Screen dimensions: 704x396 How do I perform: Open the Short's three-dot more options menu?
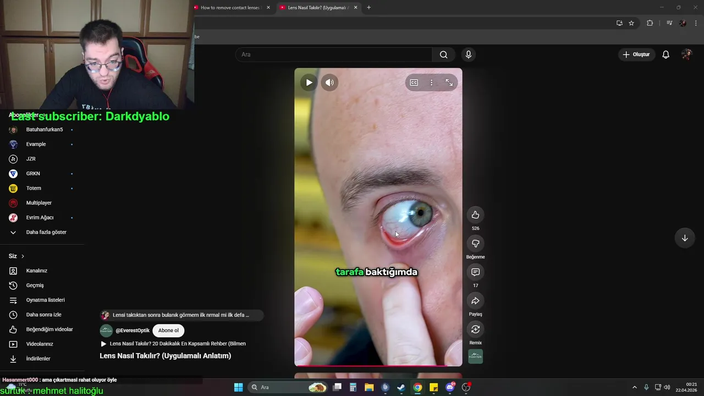(x=431, y=82)
